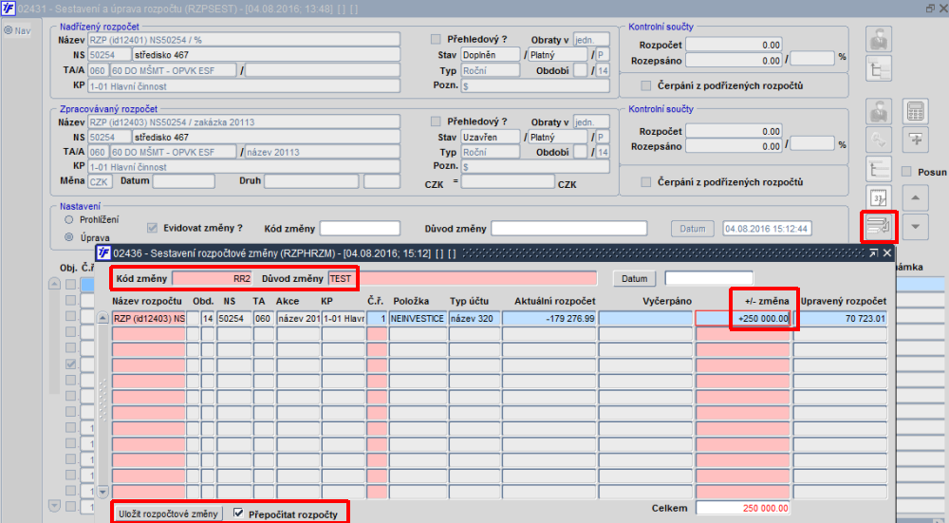Click Stav field Doplněn

[491, 55]
